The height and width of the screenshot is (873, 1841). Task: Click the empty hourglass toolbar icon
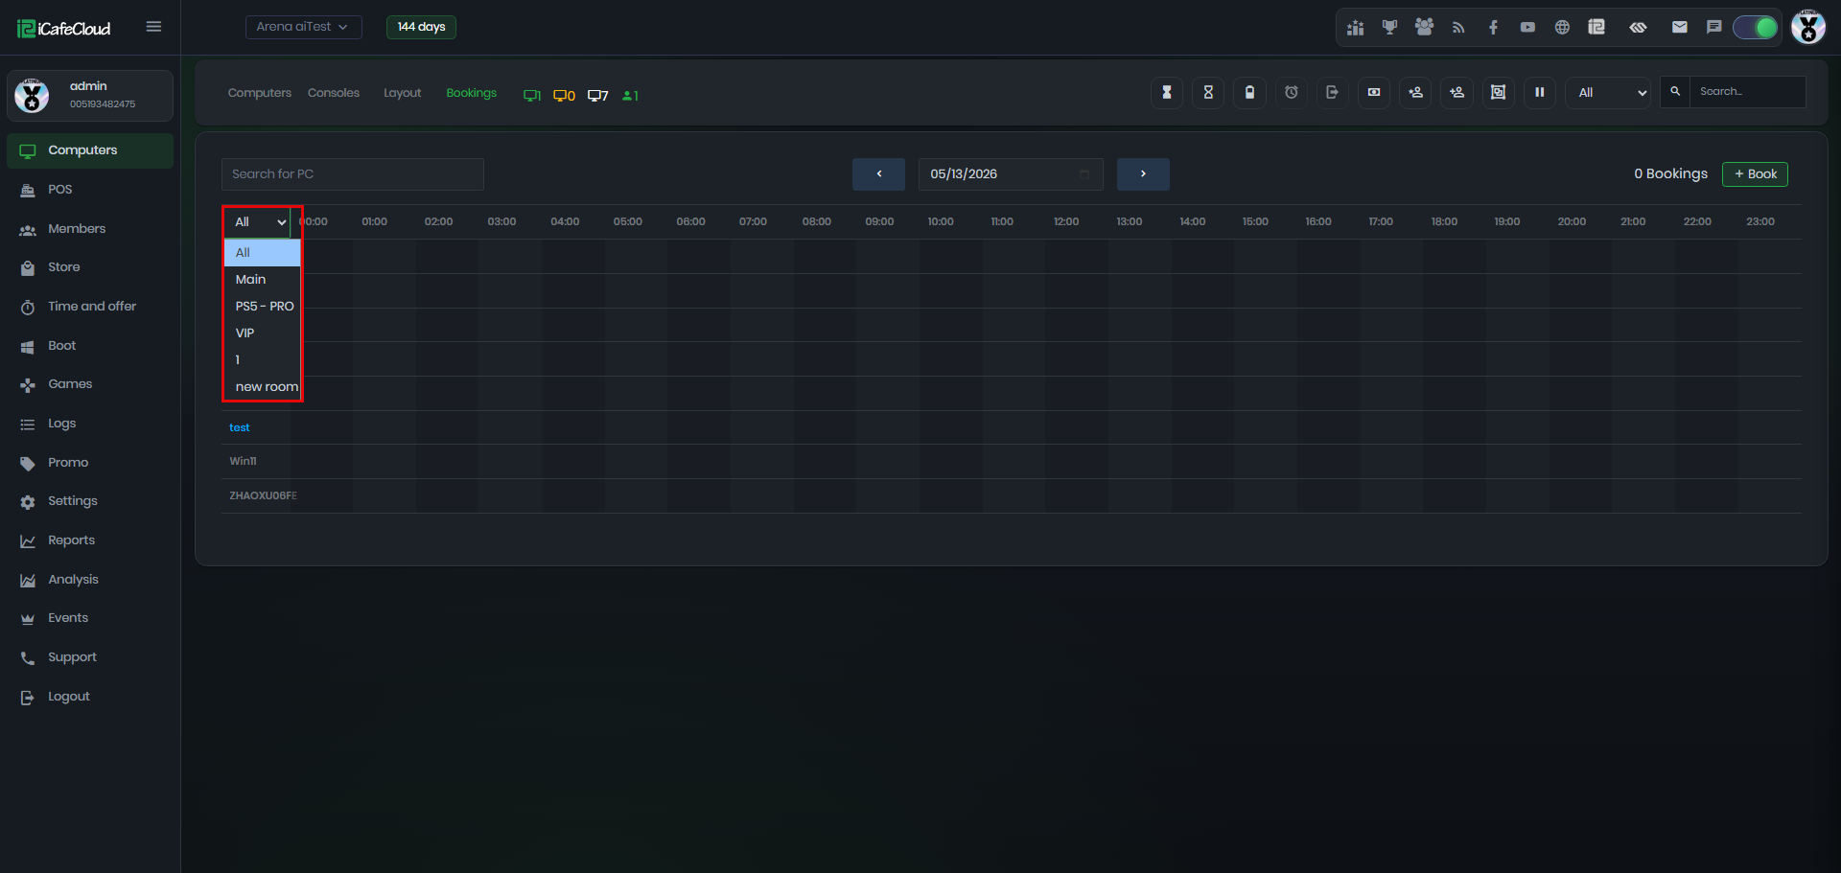(1208, 92)
